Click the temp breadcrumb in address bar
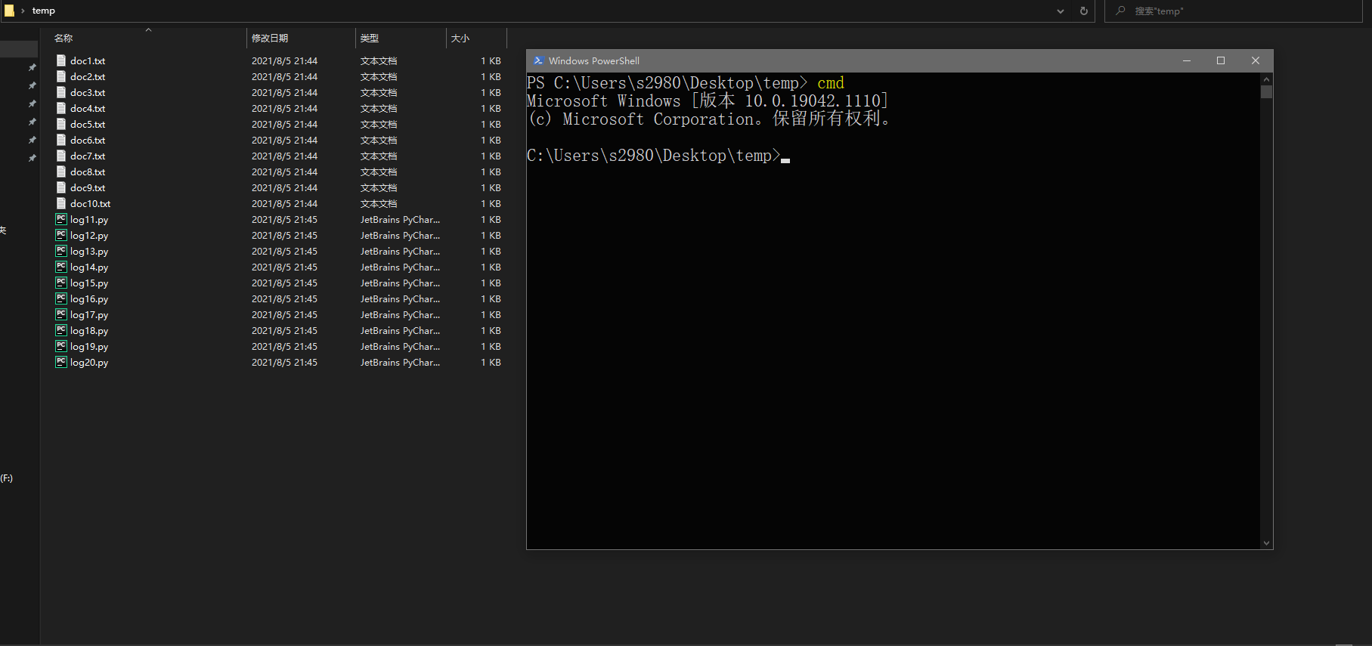Viewport: 1372px width, 646px height. (44, 11)
